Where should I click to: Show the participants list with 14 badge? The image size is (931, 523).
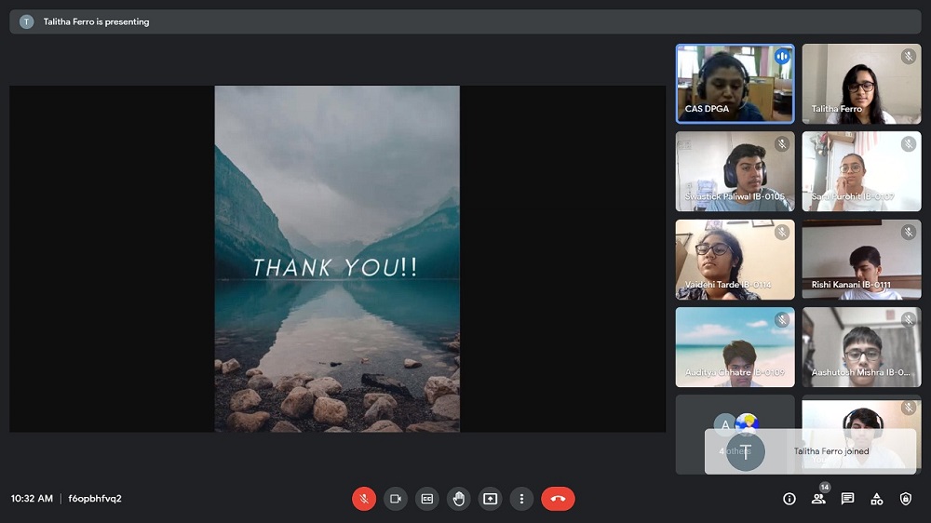(x=818, y=499)
